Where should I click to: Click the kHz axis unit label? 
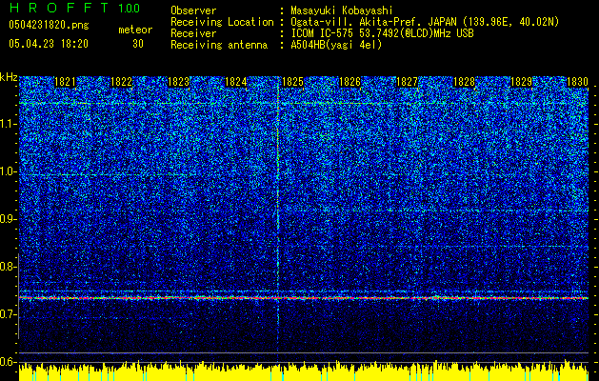point(9,77)
